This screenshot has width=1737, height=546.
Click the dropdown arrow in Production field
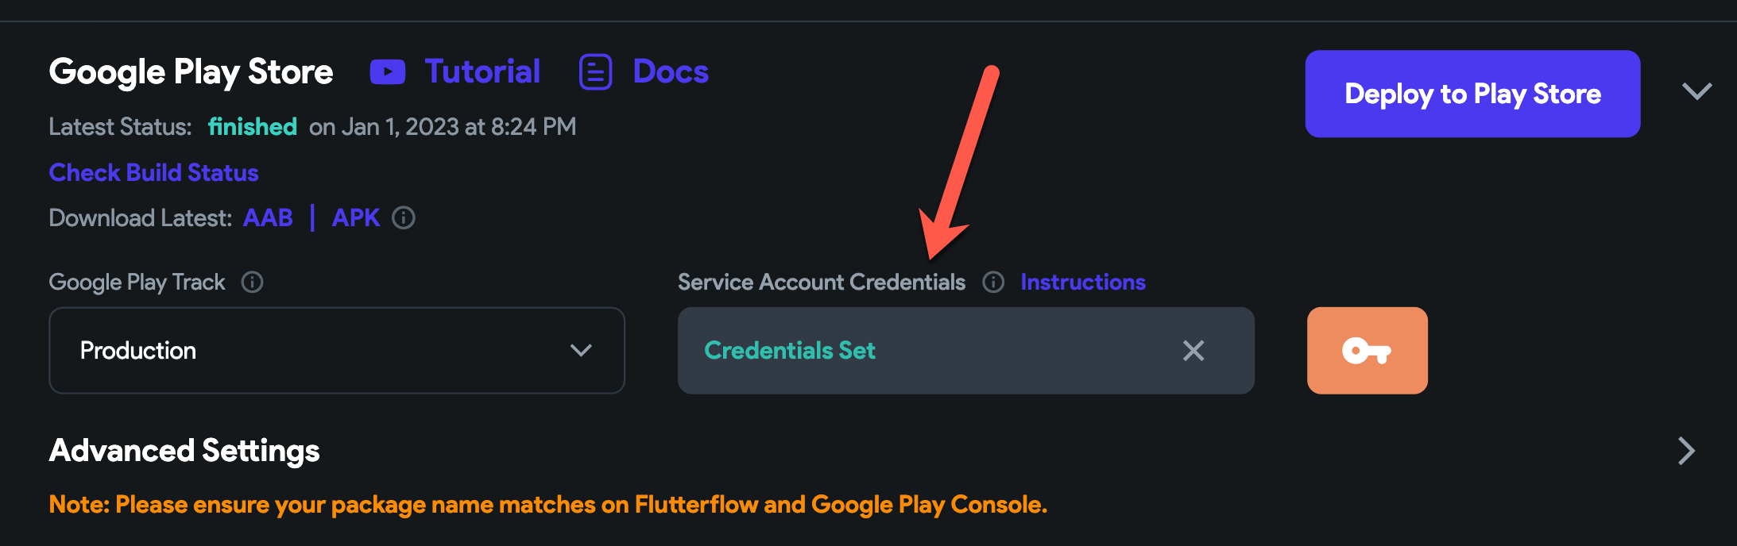(581, 350)
